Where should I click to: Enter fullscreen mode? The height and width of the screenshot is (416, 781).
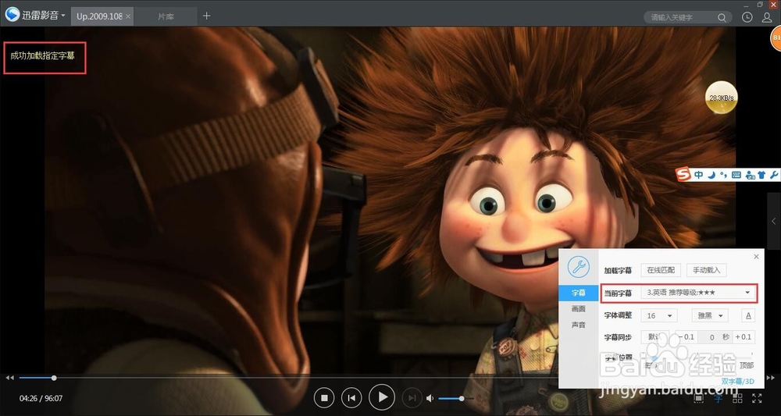point(757,398)
